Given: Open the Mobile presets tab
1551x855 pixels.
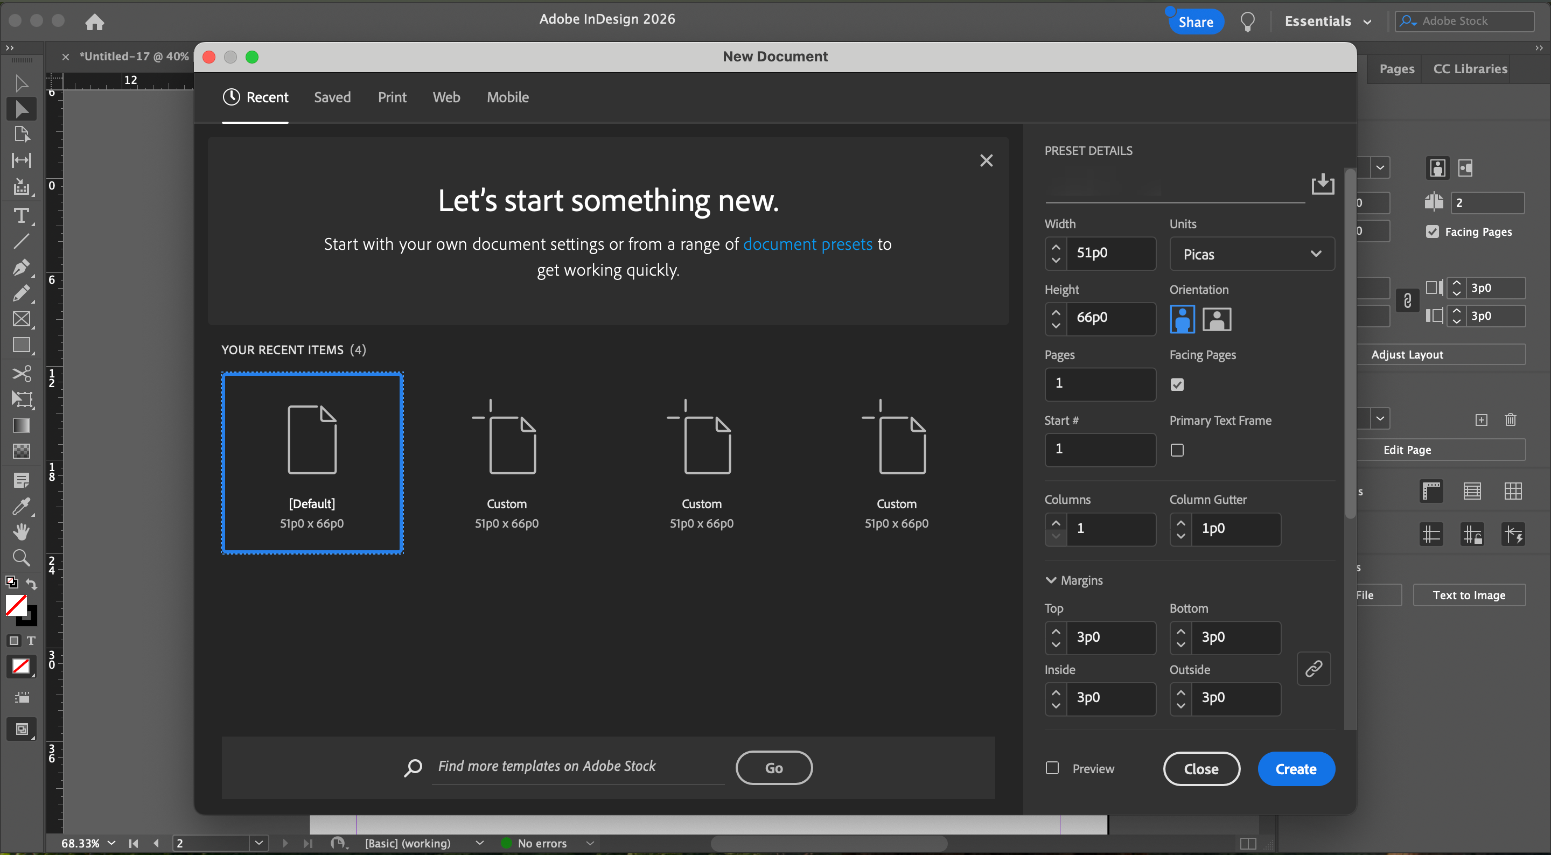Looking at the screenshot, I should pos(507,97).
